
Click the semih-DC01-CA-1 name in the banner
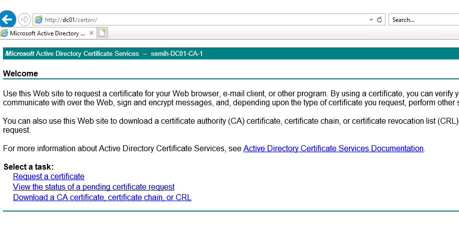pos(176,53)
